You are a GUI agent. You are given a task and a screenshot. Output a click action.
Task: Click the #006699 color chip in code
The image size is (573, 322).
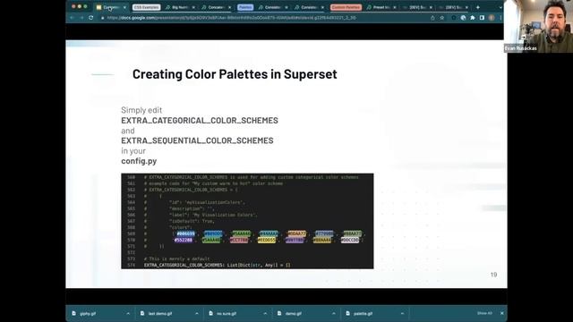pos(185,233)
